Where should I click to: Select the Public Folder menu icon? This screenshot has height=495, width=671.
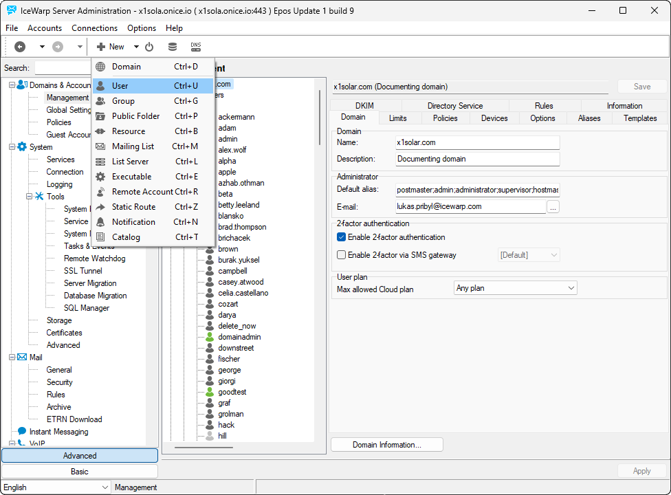click(100, 116)
